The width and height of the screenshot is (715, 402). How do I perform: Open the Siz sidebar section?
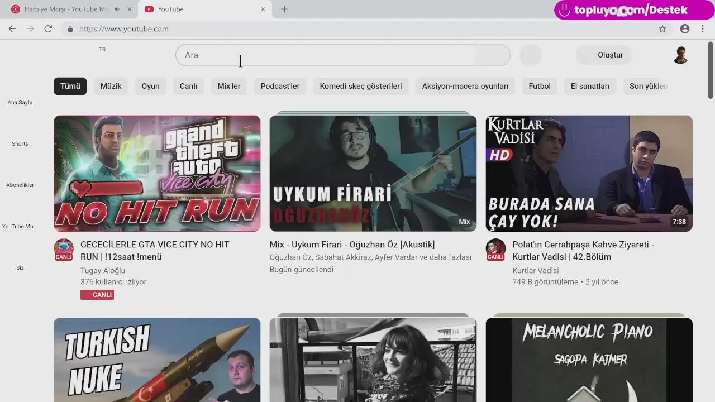[20, 268]
